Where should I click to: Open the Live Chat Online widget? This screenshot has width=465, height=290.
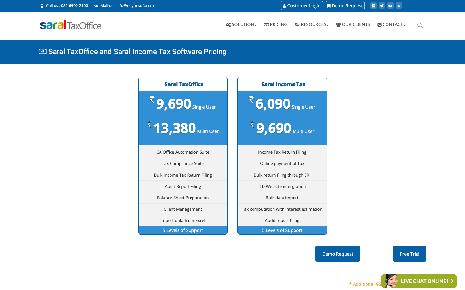pos(419,281)
